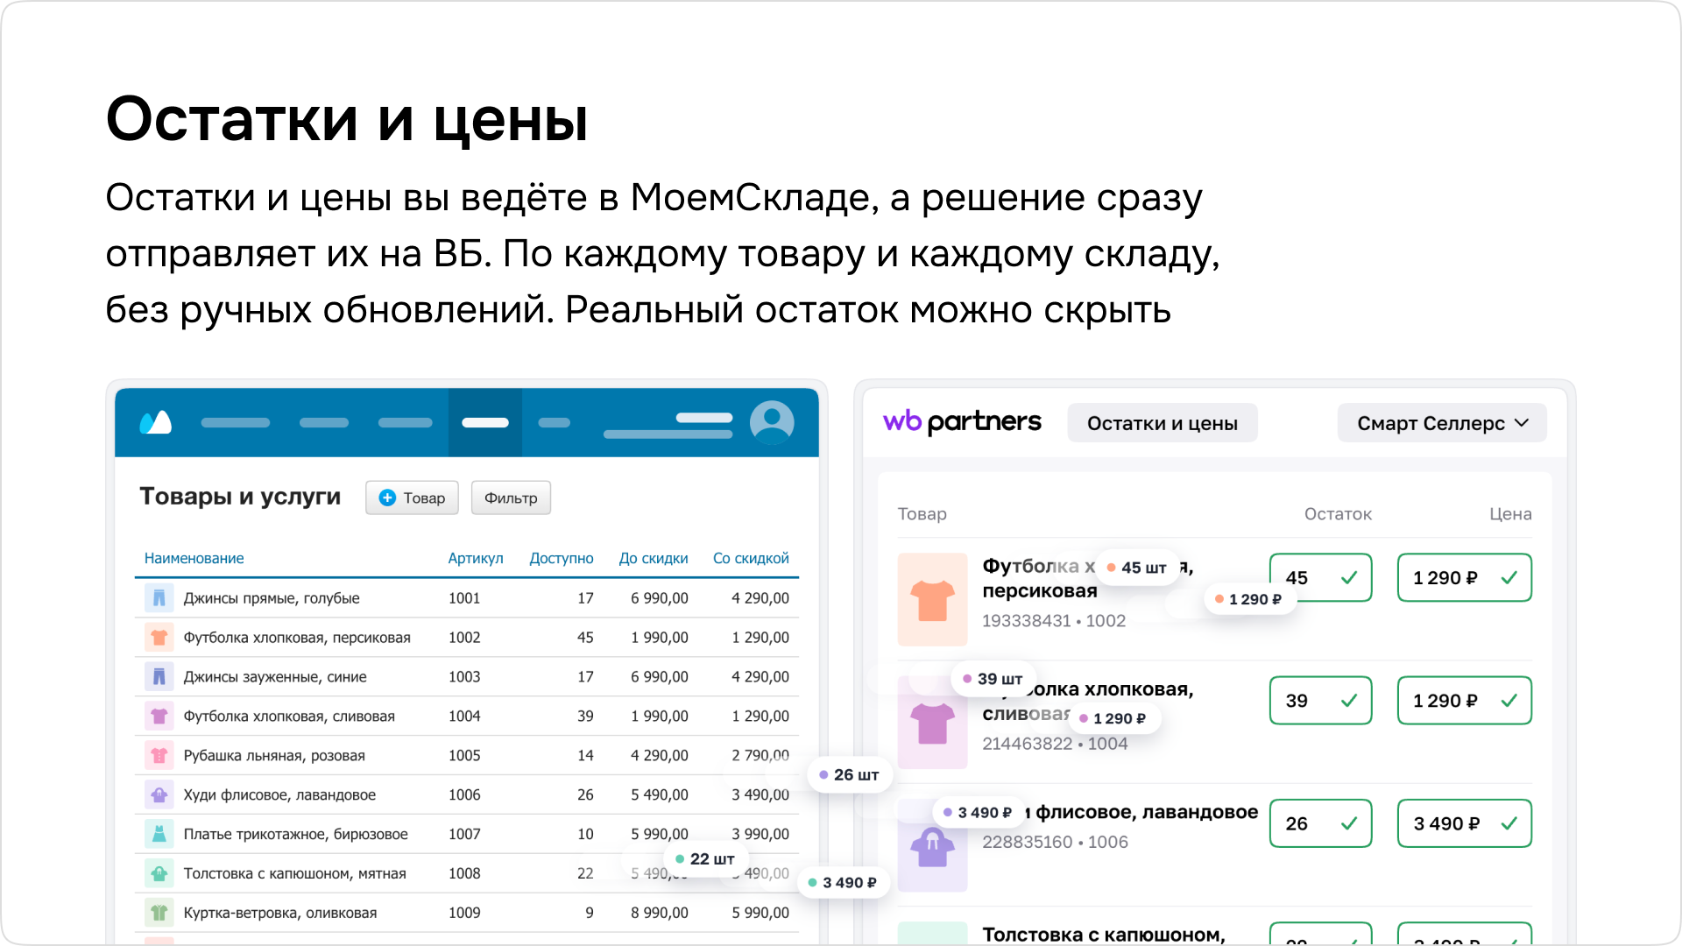Click the plus icon on Товар button
The image size is (1682, 946).
387,498
